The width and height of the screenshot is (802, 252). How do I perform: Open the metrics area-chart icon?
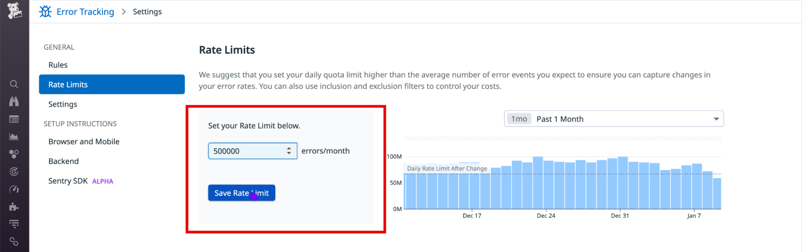click(14, 137)
